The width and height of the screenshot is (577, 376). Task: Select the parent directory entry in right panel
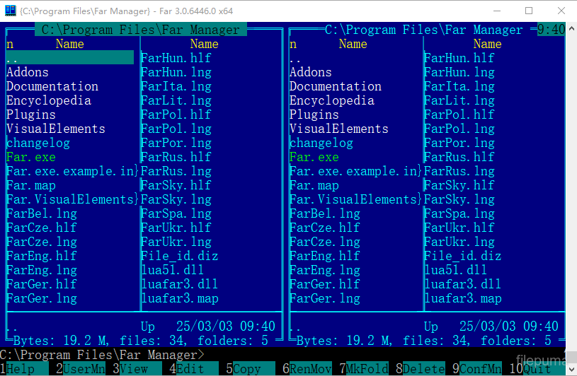(x=296, y=58)
